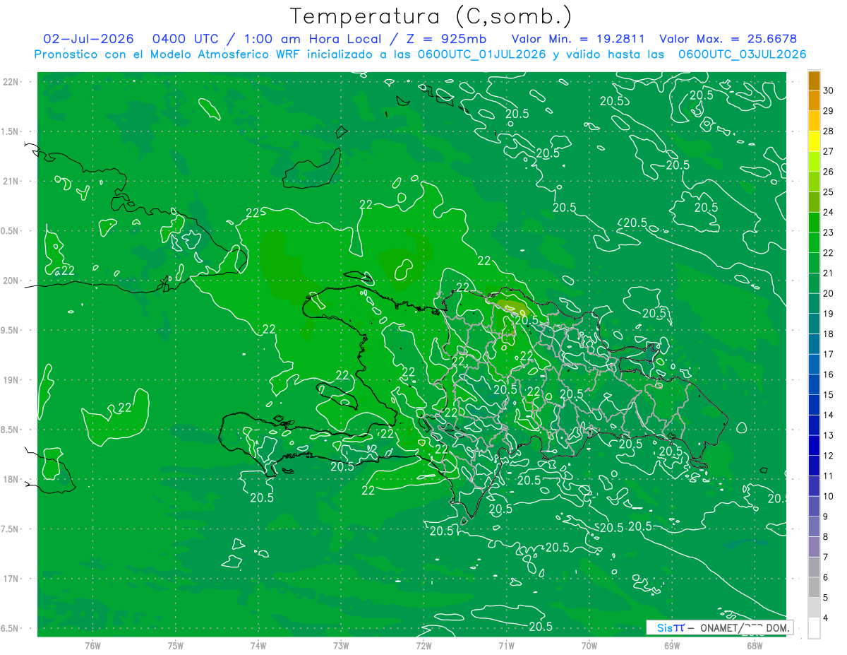Click the colorbar label "13"
The height and width of the screenshot is (655, 847).
[x=829, y=435]
